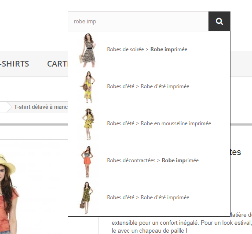
Task: Open thumbnail of yellow dress with straw hat
Action: pos(88,124)
